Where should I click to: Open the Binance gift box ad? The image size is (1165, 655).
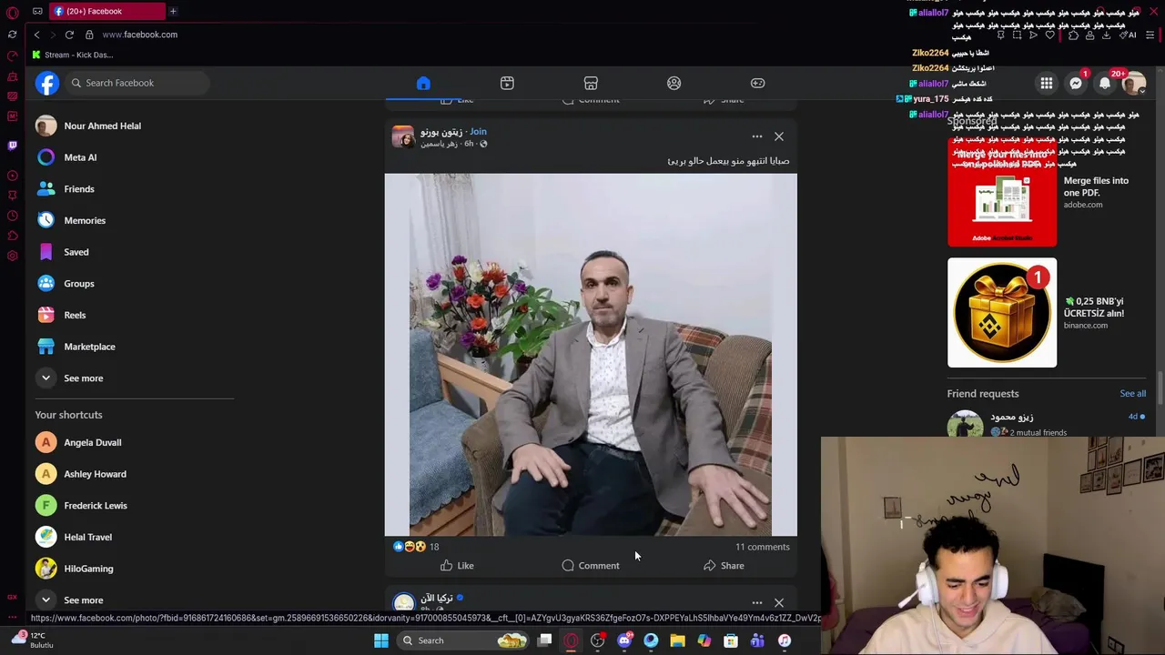click(x=1002, y=313)
